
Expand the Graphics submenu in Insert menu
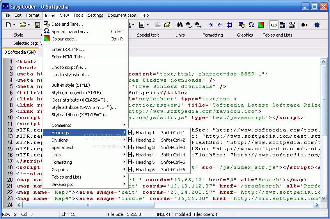pyautogui.click(x=85, y=170)
